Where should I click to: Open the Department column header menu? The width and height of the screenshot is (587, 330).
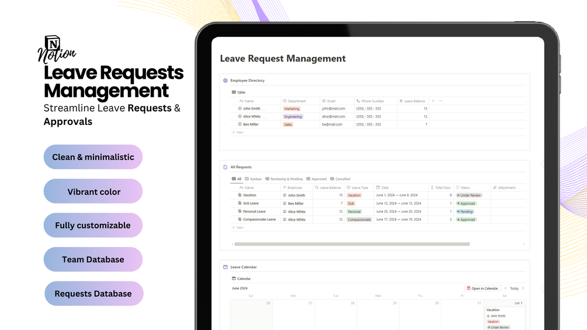(294, 101)
